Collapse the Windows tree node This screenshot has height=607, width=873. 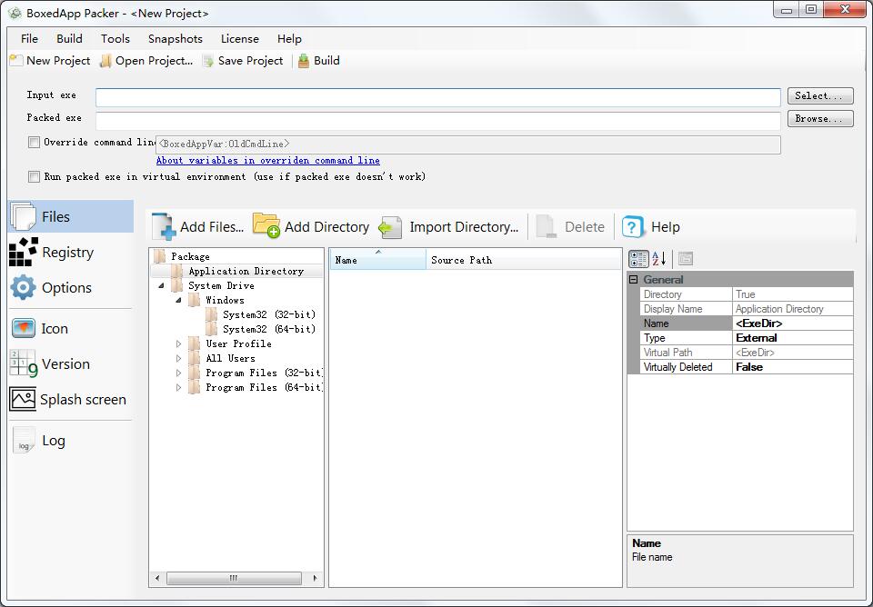179,300
